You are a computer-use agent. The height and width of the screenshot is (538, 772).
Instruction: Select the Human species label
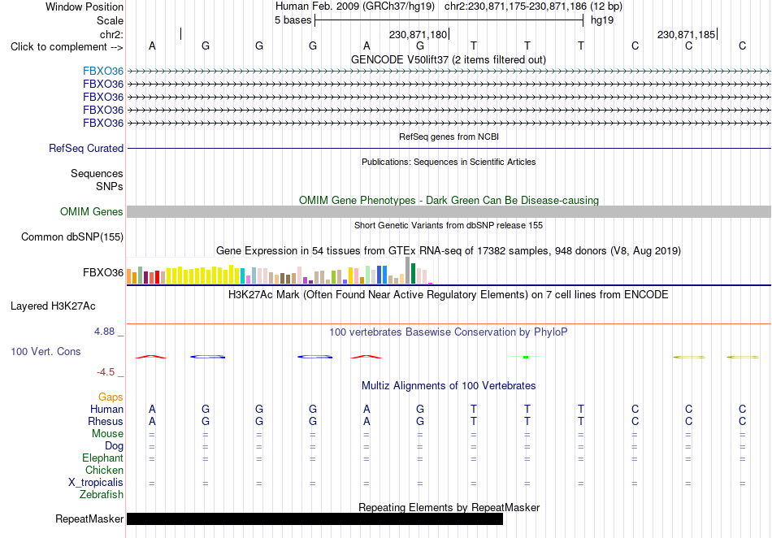point(106,409)
